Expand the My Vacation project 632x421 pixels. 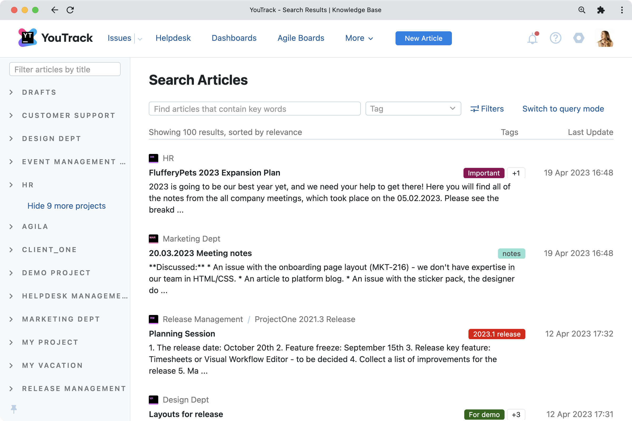click(11, 365)
